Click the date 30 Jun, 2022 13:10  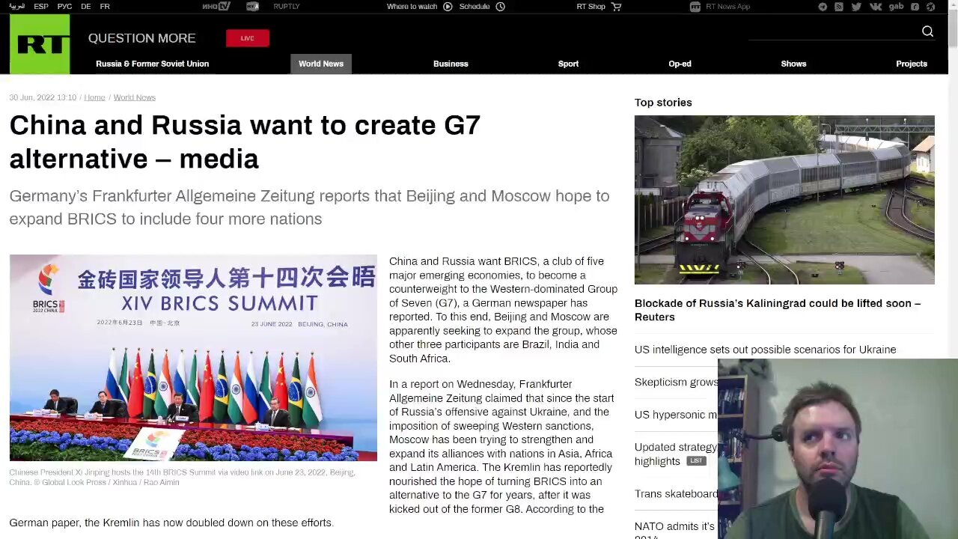point(43,97)
